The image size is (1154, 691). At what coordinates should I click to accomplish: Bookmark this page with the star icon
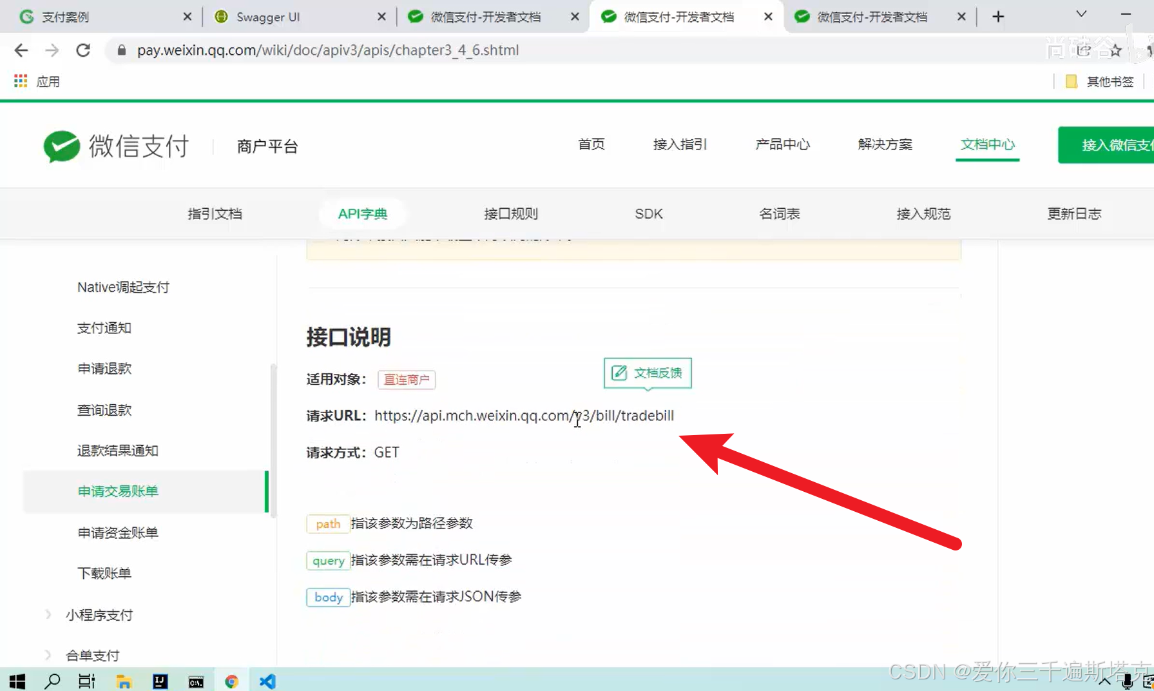point(1115,50)
